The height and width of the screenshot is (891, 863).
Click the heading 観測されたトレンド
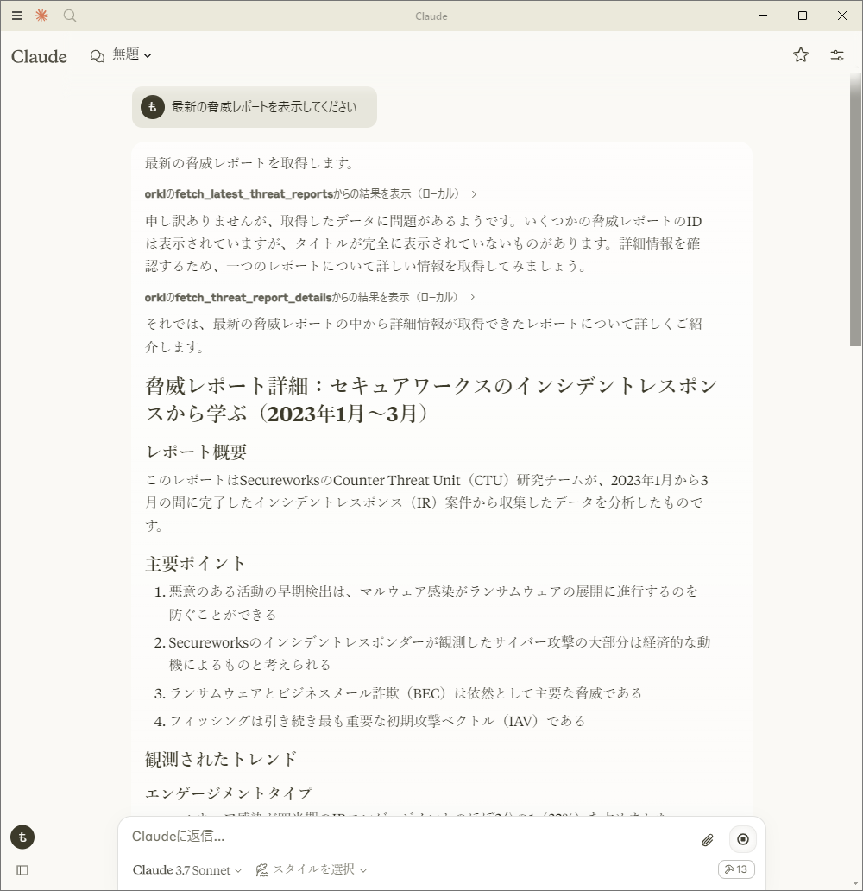click(221, 759)
